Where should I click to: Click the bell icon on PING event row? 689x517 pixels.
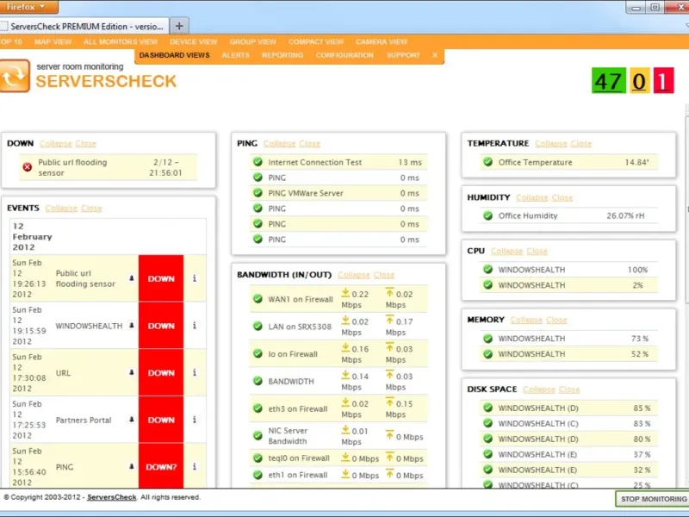(132, 466)
